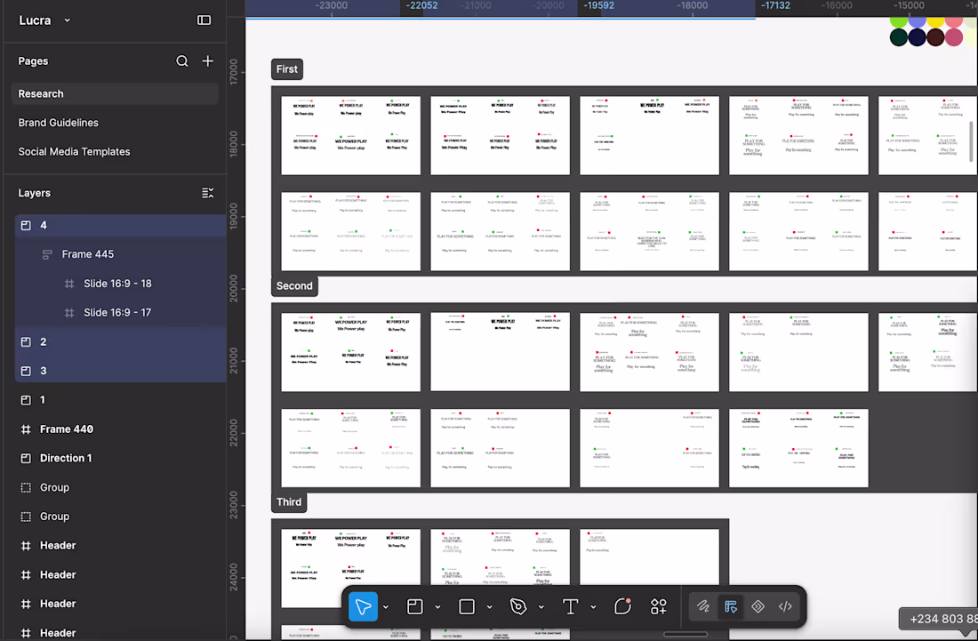Screen dimensions: 978x641
Task: Collapse all layers icon in Layers header
Action: click(208, 193)
